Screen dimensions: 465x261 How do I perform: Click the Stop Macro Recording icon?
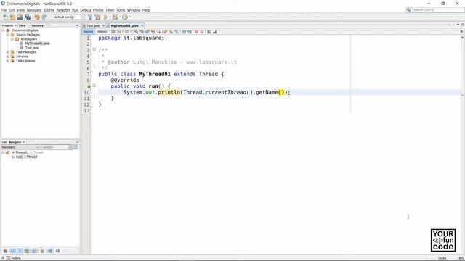[202, 32]
